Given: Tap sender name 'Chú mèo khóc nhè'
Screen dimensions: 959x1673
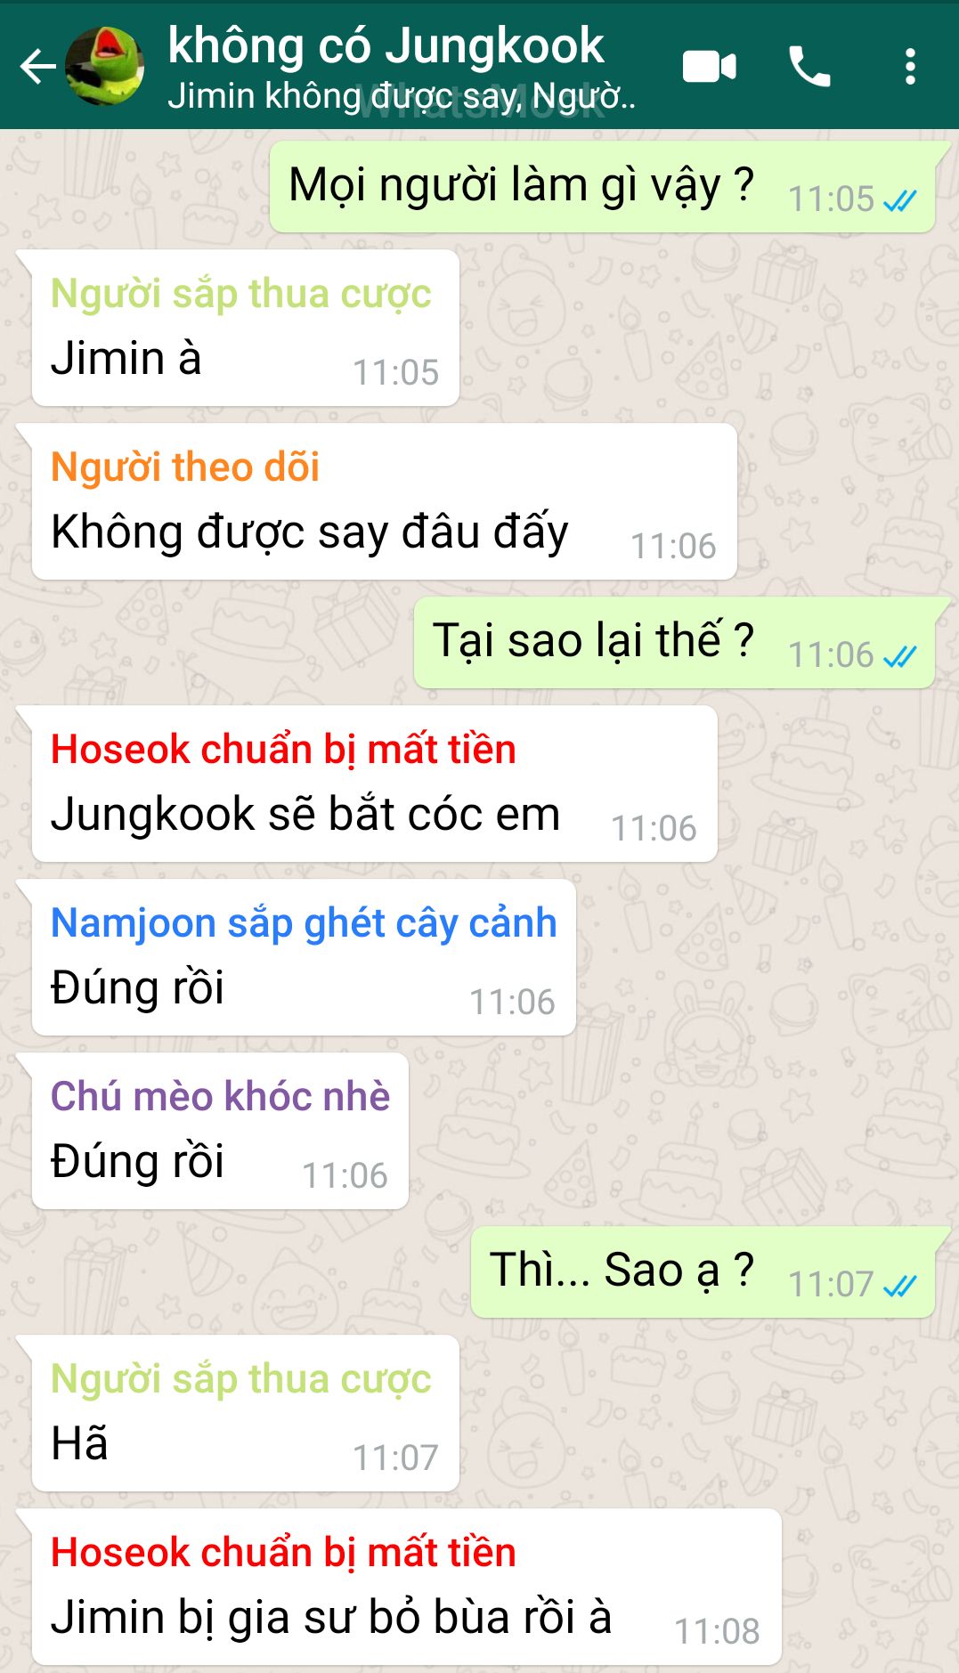Looking at the screenshot, I should (x=220, y=1096).
